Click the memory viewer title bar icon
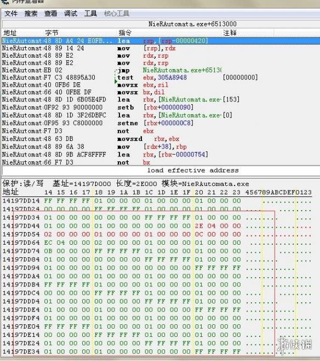 [4, 2]
